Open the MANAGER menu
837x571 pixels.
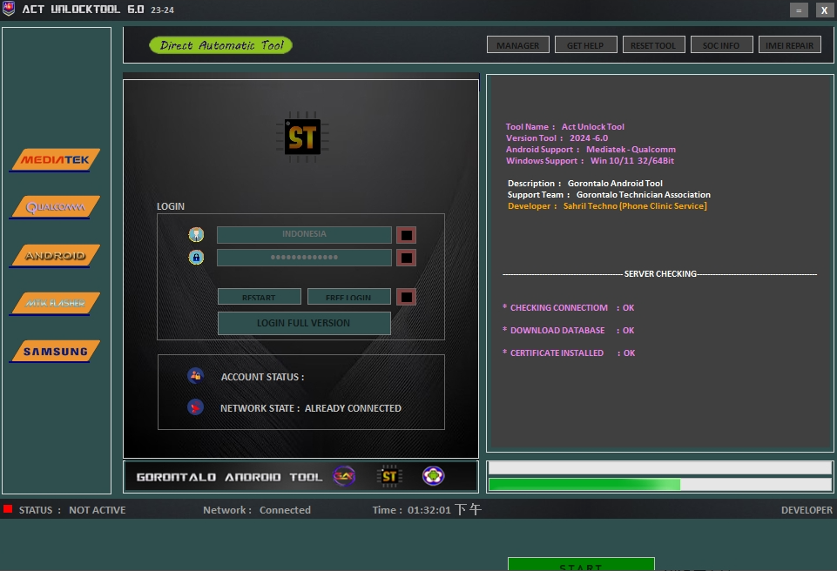pos(517,44)
